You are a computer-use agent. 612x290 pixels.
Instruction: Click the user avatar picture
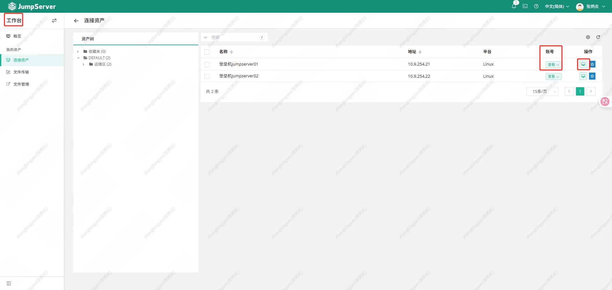[580, 7]
